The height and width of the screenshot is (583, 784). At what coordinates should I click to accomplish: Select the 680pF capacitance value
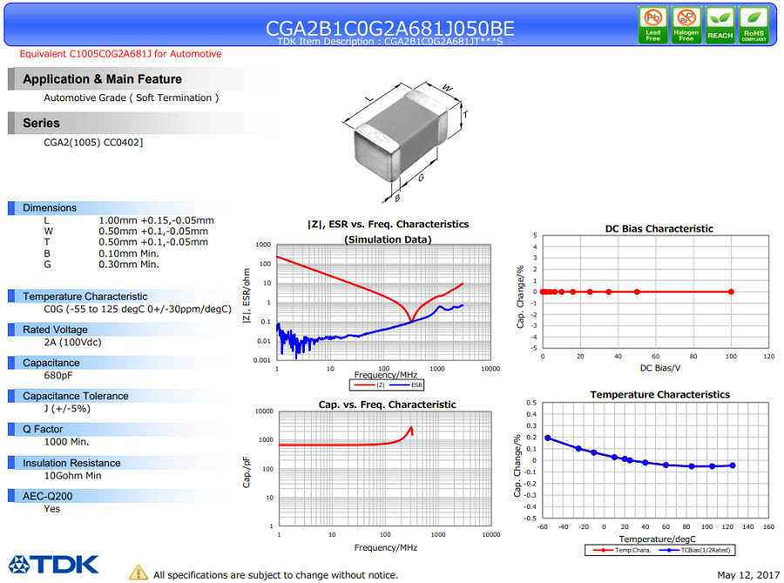point(59,376)
